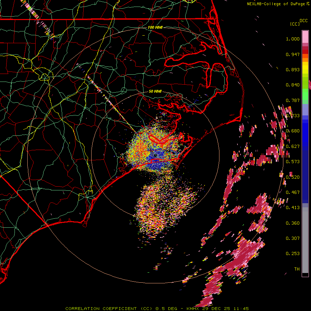Screen dimensions: 311x311
Task: Click the 0.573 scale value
Action: pos(293,162)
